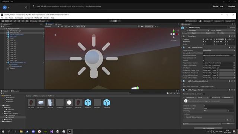Click the Add Component button

pos(208,128)
